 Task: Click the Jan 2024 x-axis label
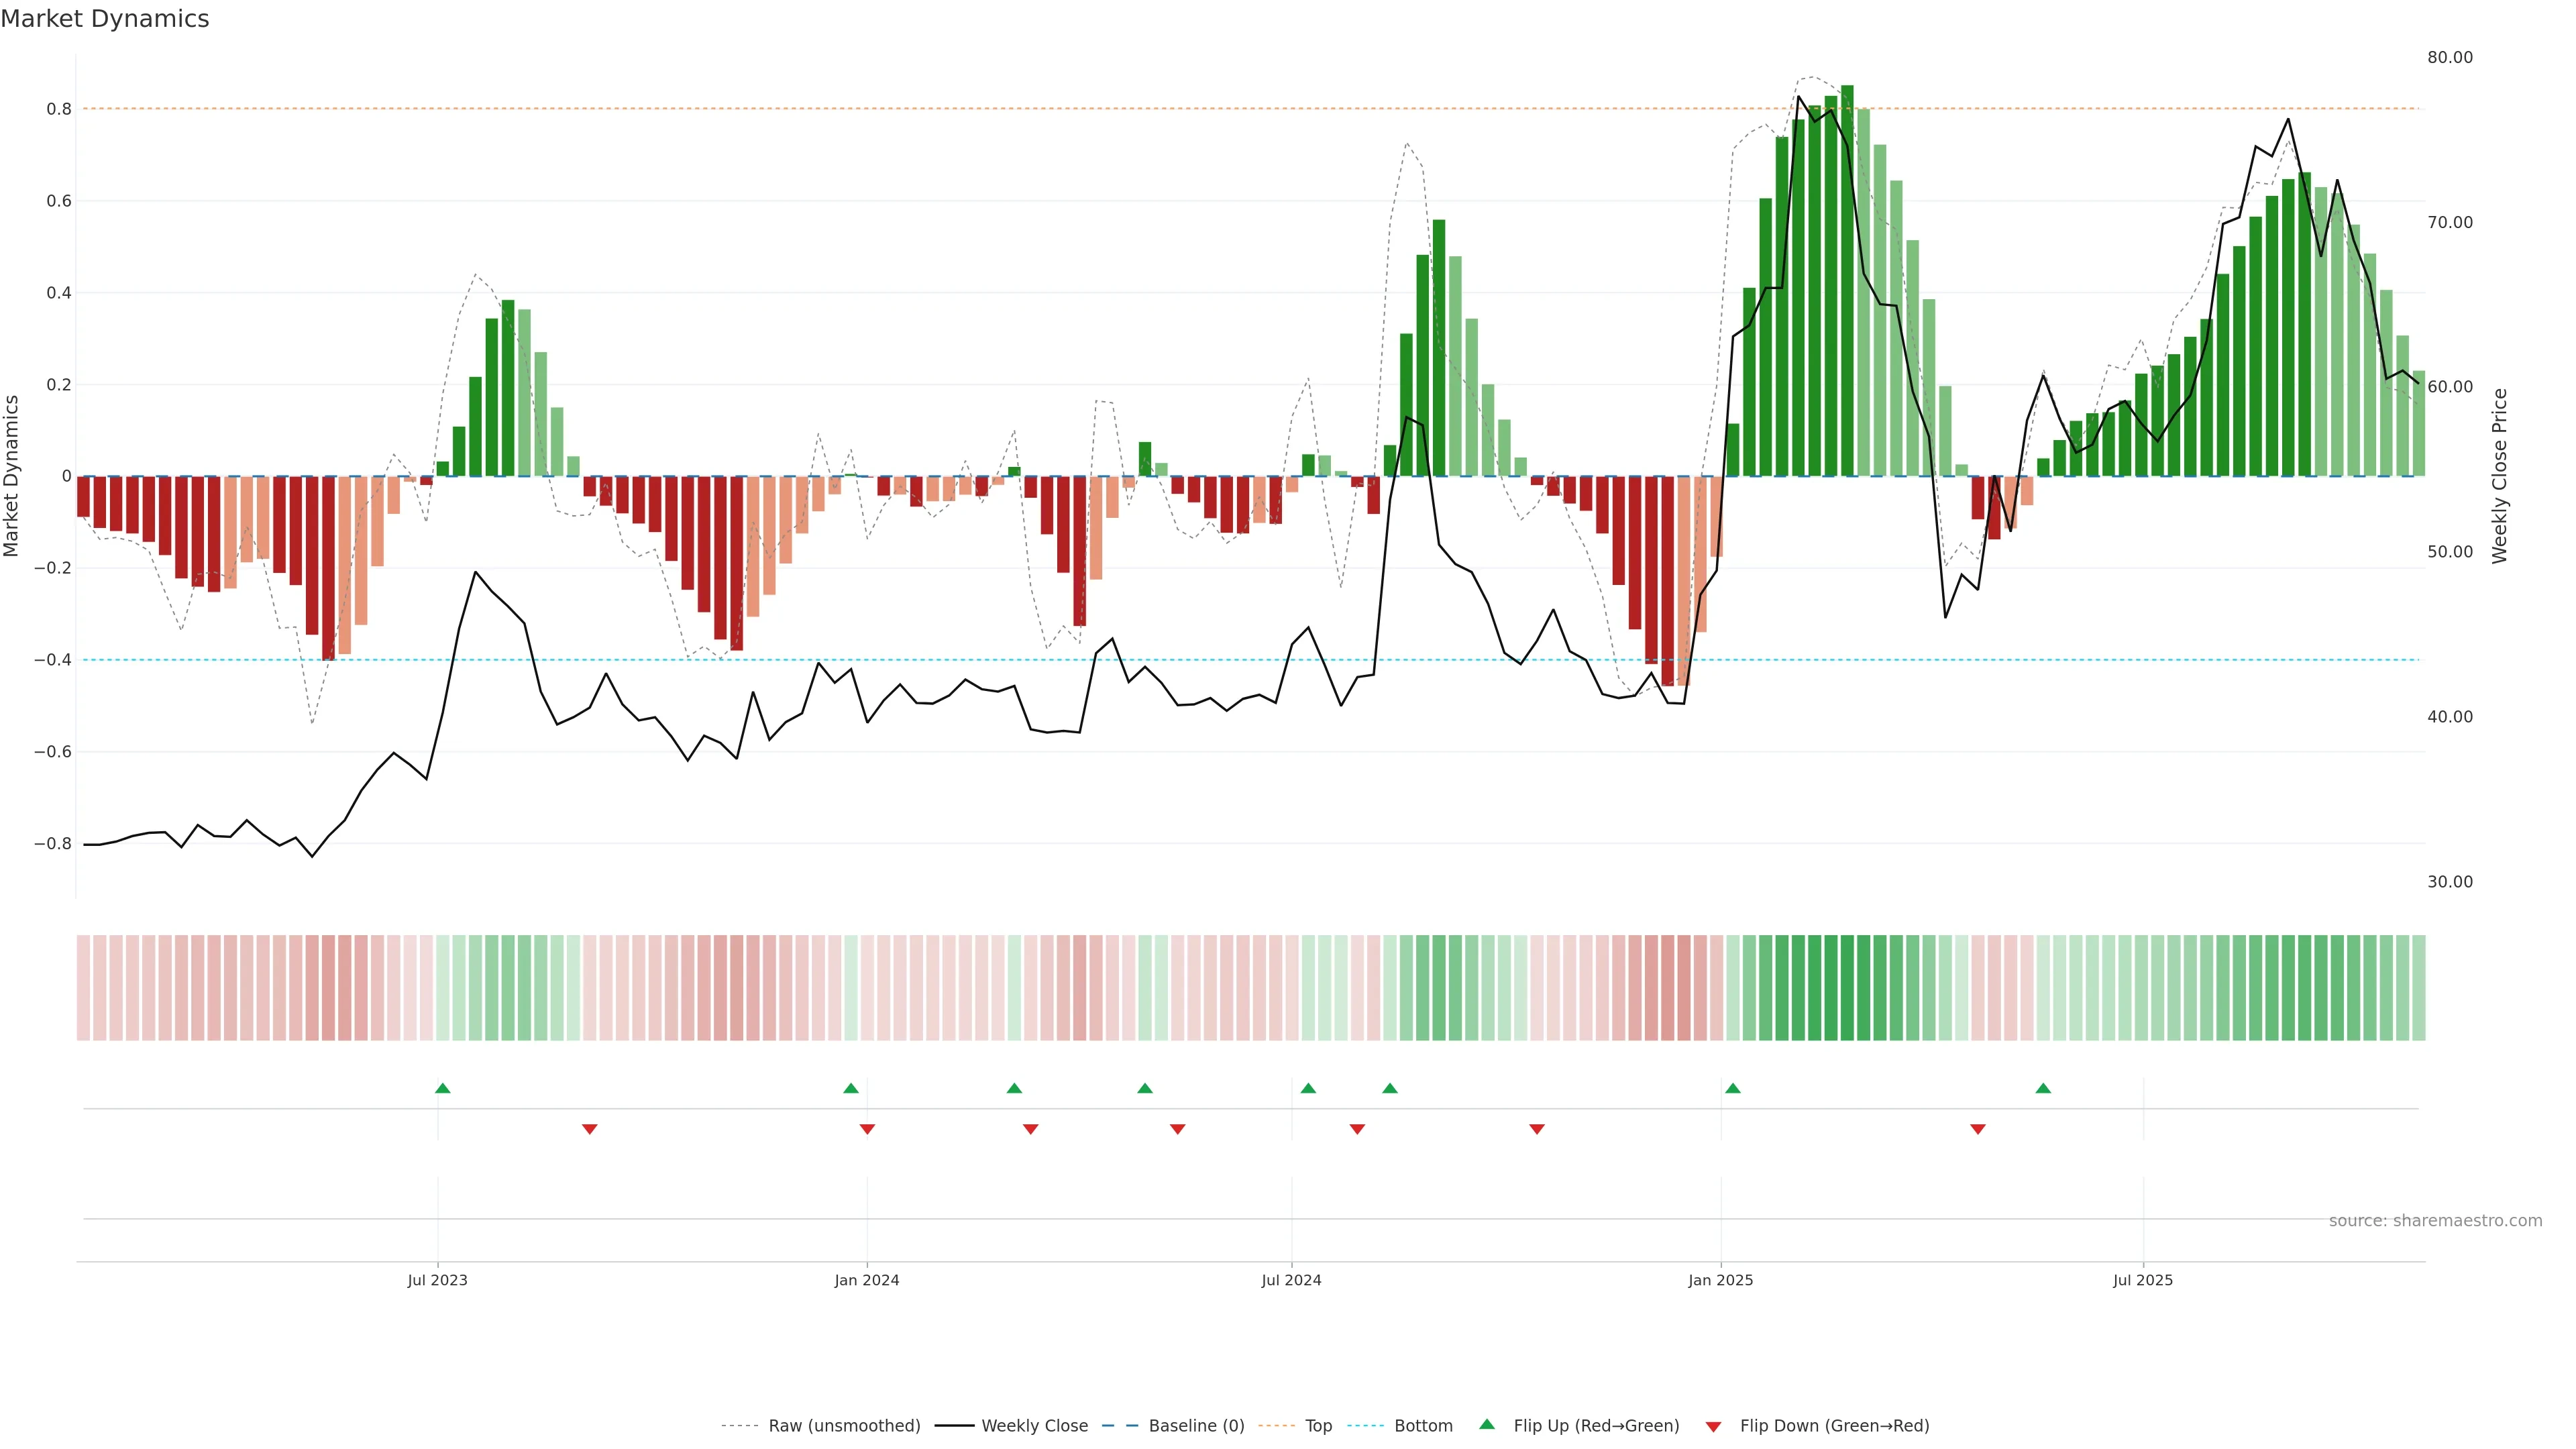coord(867,1280)
